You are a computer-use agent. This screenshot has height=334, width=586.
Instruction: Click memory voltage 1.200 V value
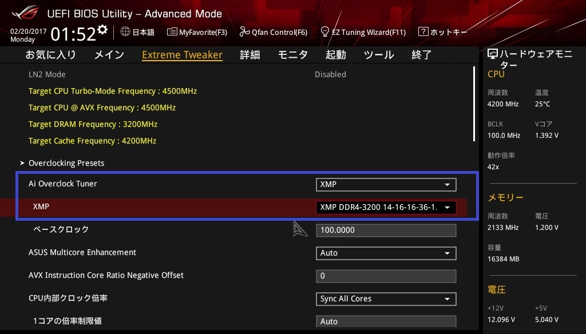click(547, 228)
